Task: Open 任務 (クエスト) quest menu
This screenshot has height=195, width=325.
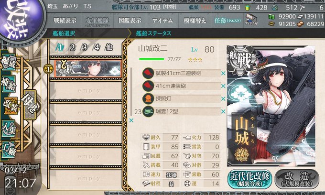Action: point(227,21)
